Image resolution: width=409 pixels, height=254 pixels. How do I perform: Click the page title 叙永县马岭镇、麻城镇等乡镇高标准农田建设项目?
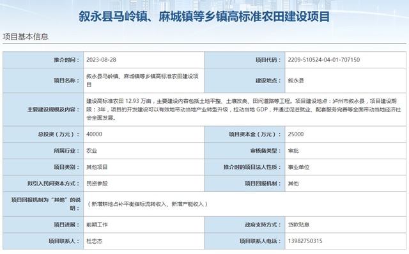[x=204, y=17]
